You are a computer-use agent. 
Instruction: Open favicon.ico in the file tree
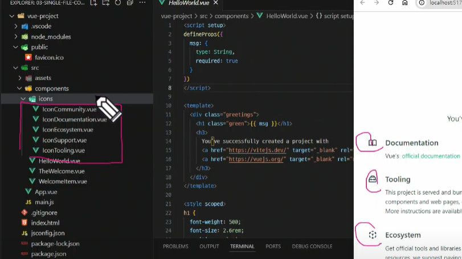click(49, 57)
